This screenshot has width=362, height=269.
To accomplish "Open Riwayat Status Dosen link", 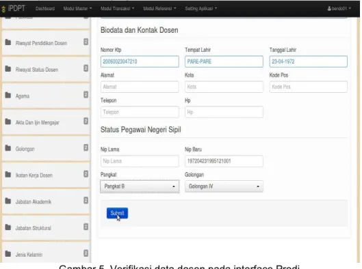I will click(x=37, y=70).
